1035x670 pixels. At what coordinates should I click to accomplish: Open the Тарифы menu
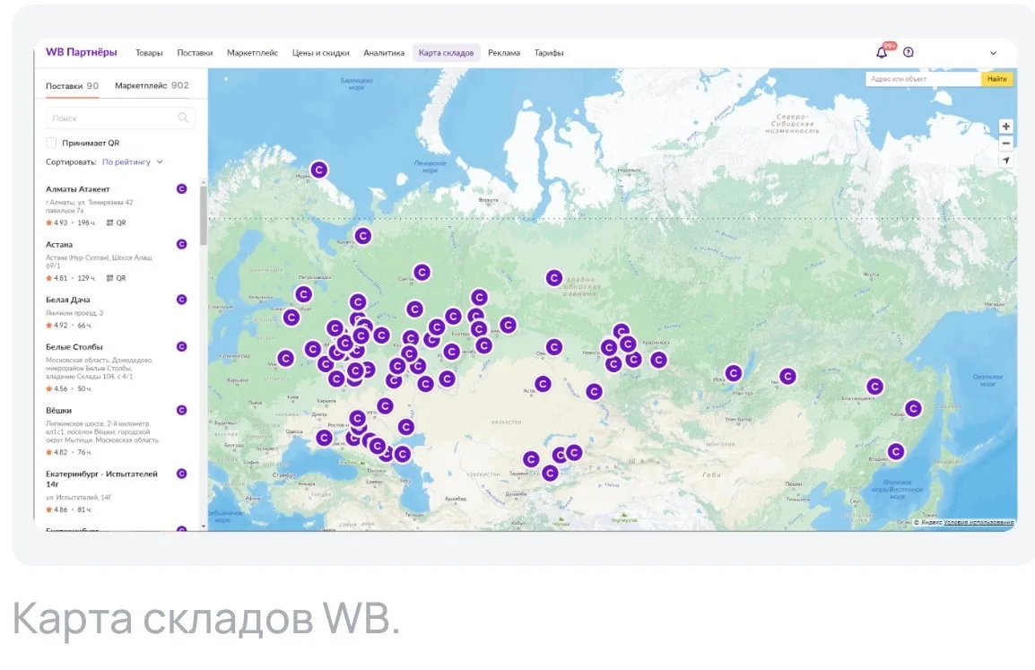click(x=549, y=53)
